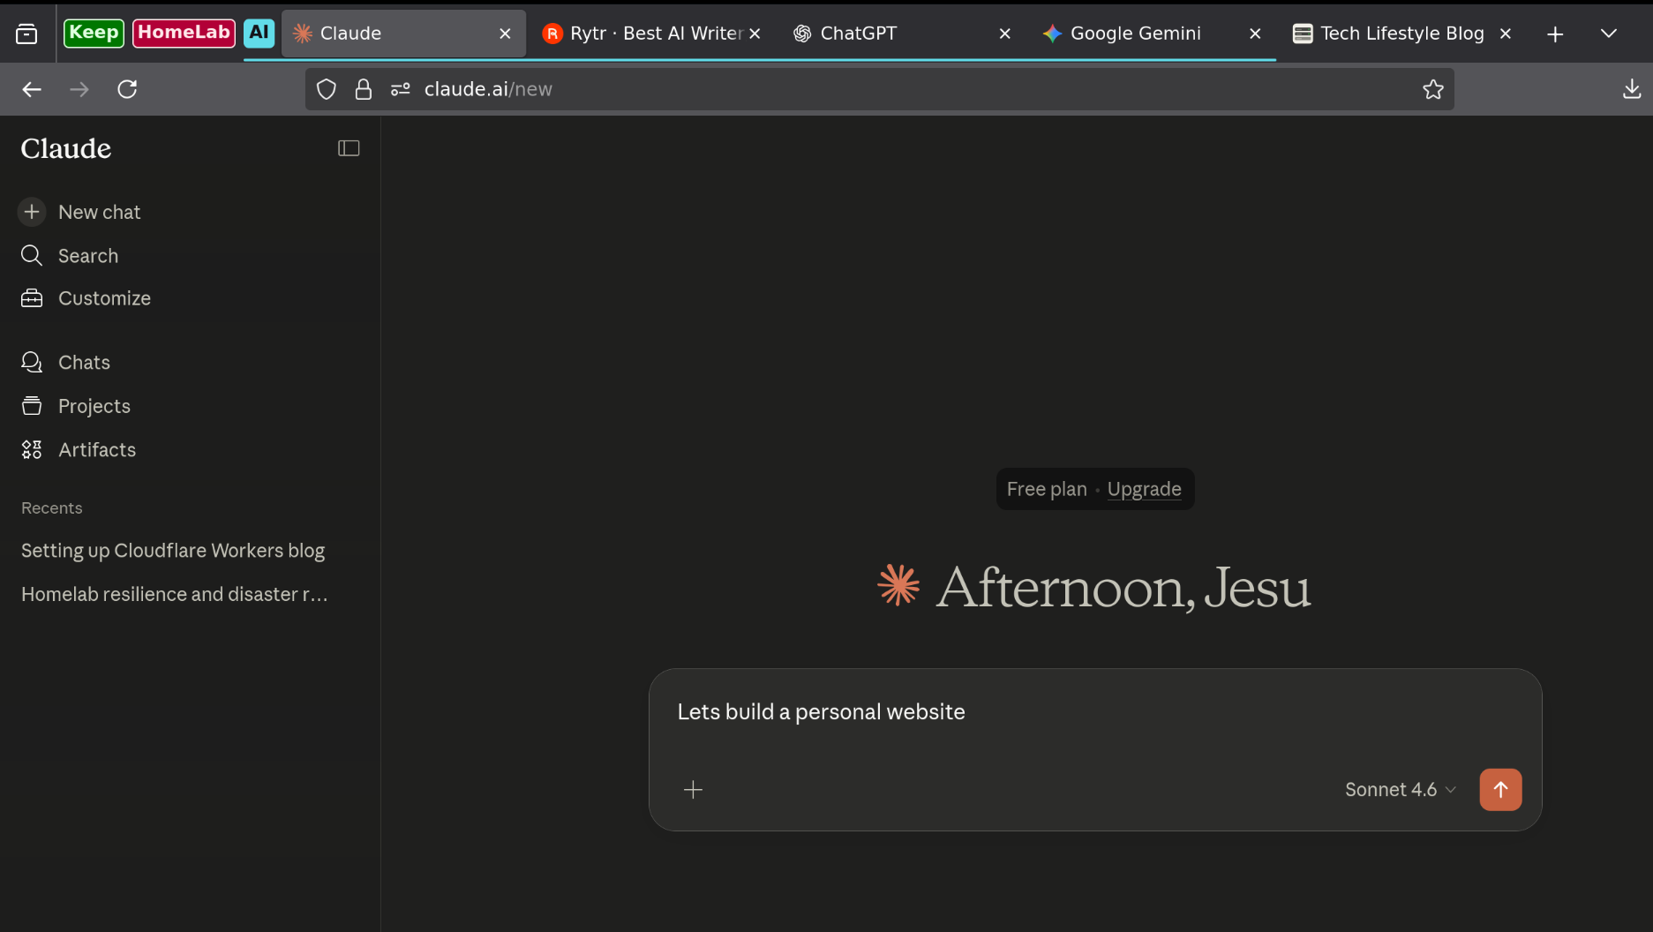Open the Customize toolbox icon
The image size is (1653, 932).
click(x=32, y=298)
